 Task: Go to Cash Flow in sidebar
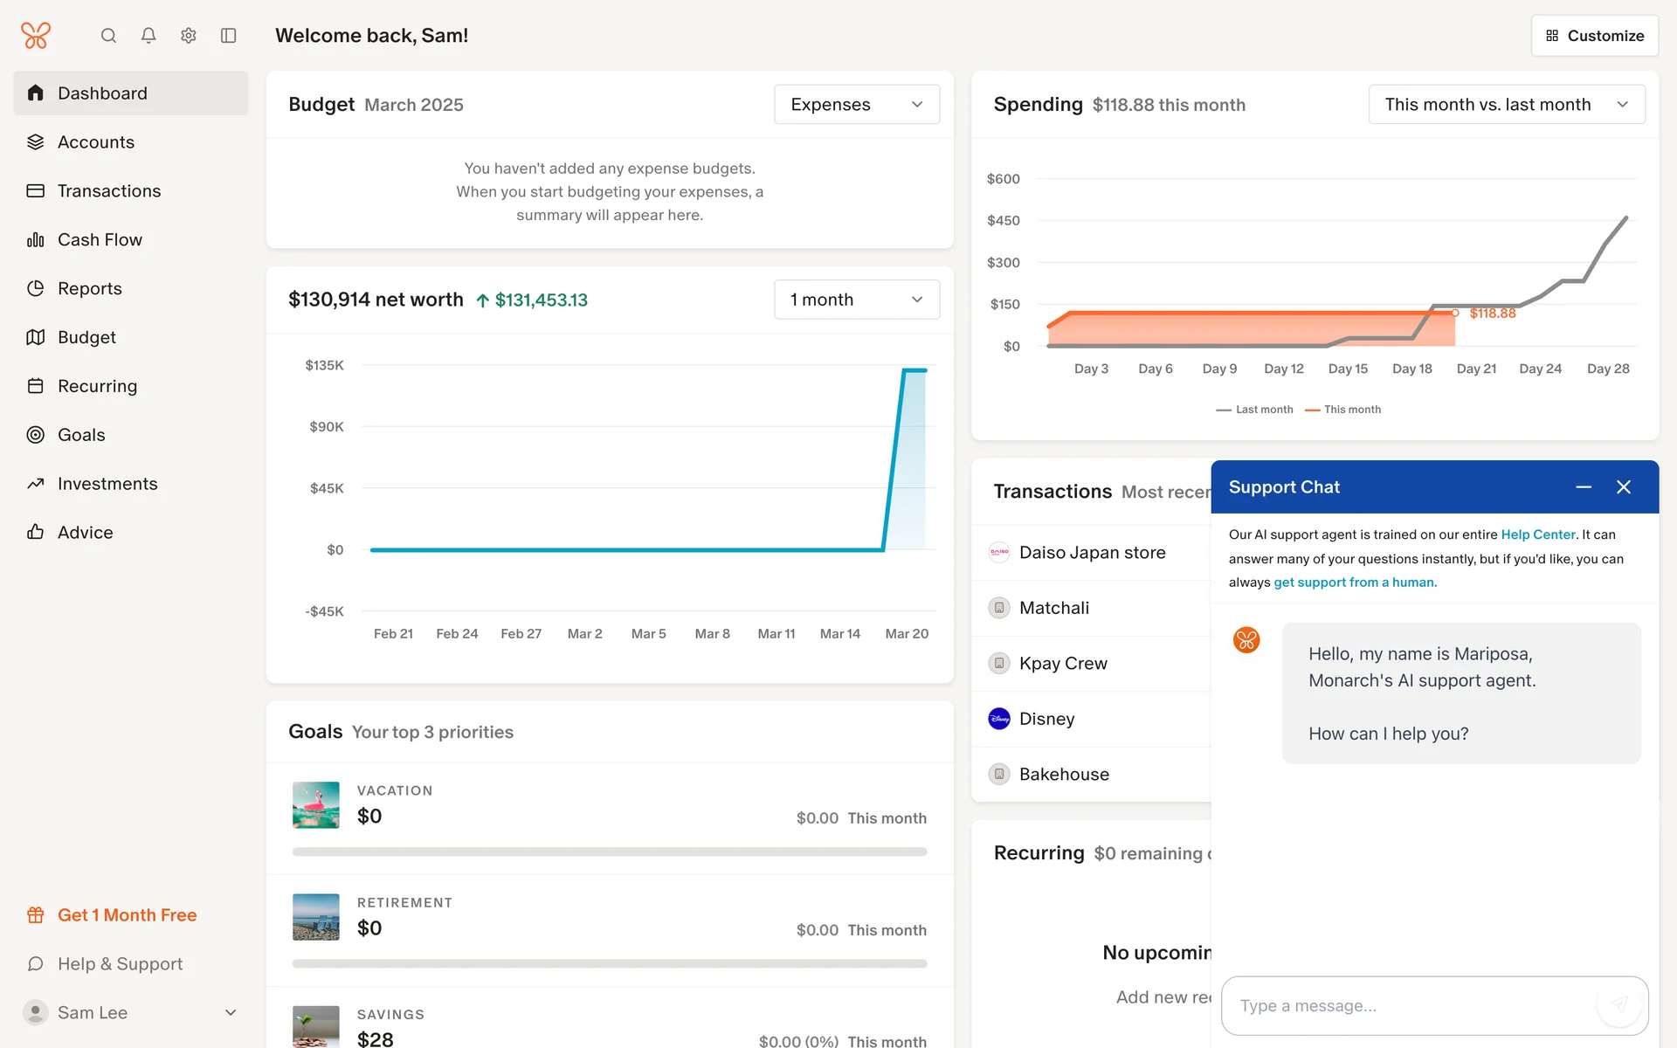click(100, 239)
